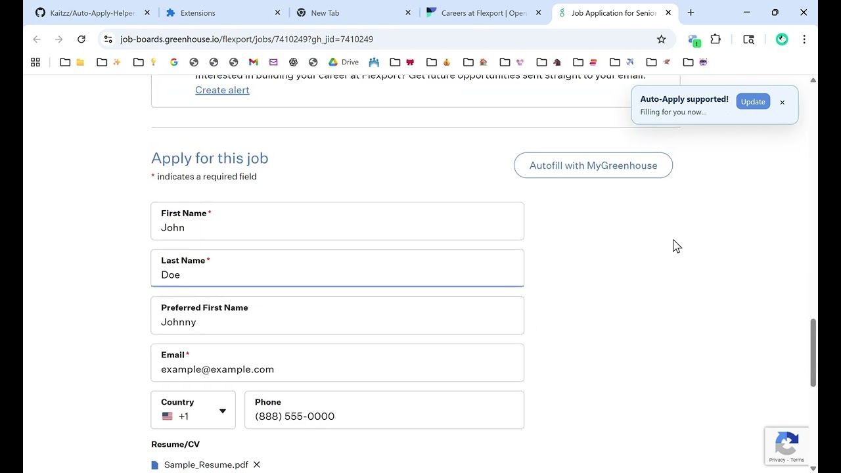Bookmark this page with the star icon

[662, 39]
